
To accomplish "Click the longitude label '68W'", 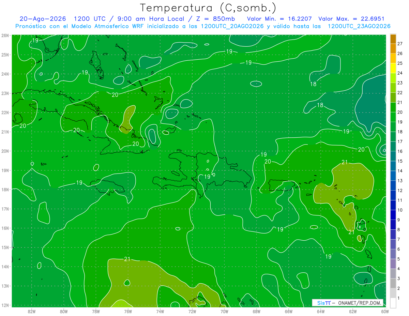I will 256,311.
